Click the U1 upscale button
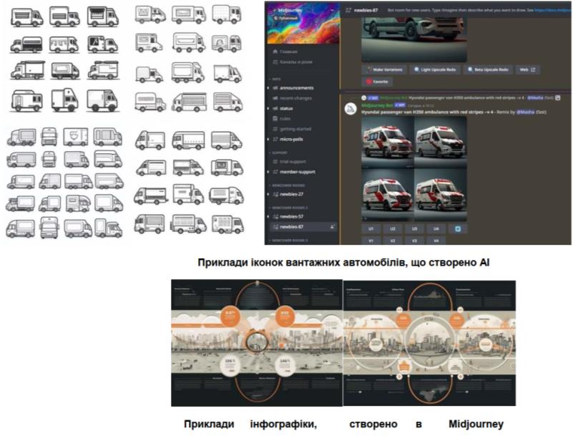Image resolution: width=573 pixels, height=441 pixels. point(371,228)
